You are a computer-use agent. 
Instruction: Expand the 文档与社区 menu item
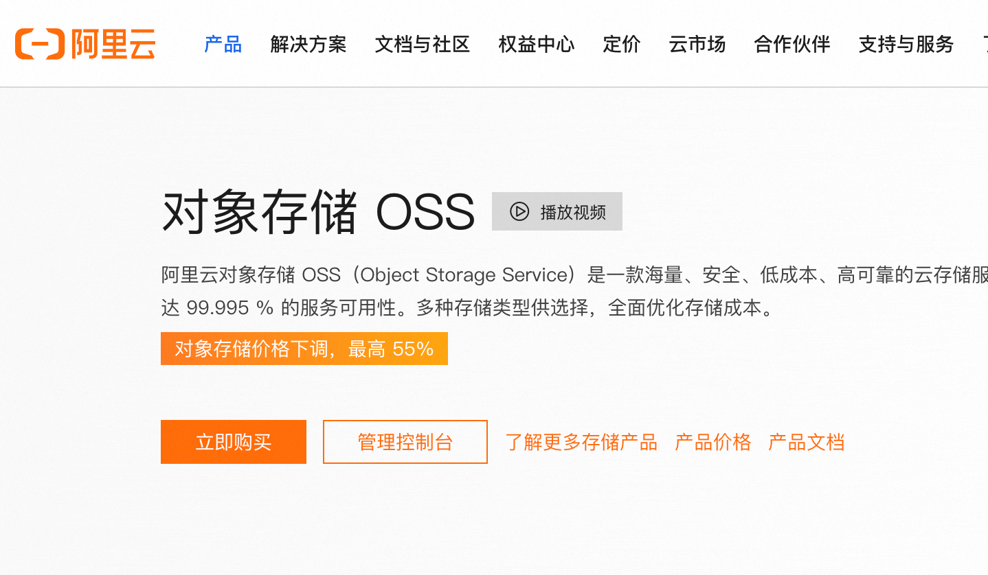(423, 45)
